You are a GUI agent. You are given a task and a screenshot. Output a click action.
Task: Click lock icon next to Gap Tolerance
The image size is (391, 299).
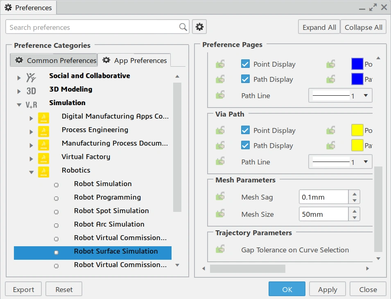pos(220,250)
